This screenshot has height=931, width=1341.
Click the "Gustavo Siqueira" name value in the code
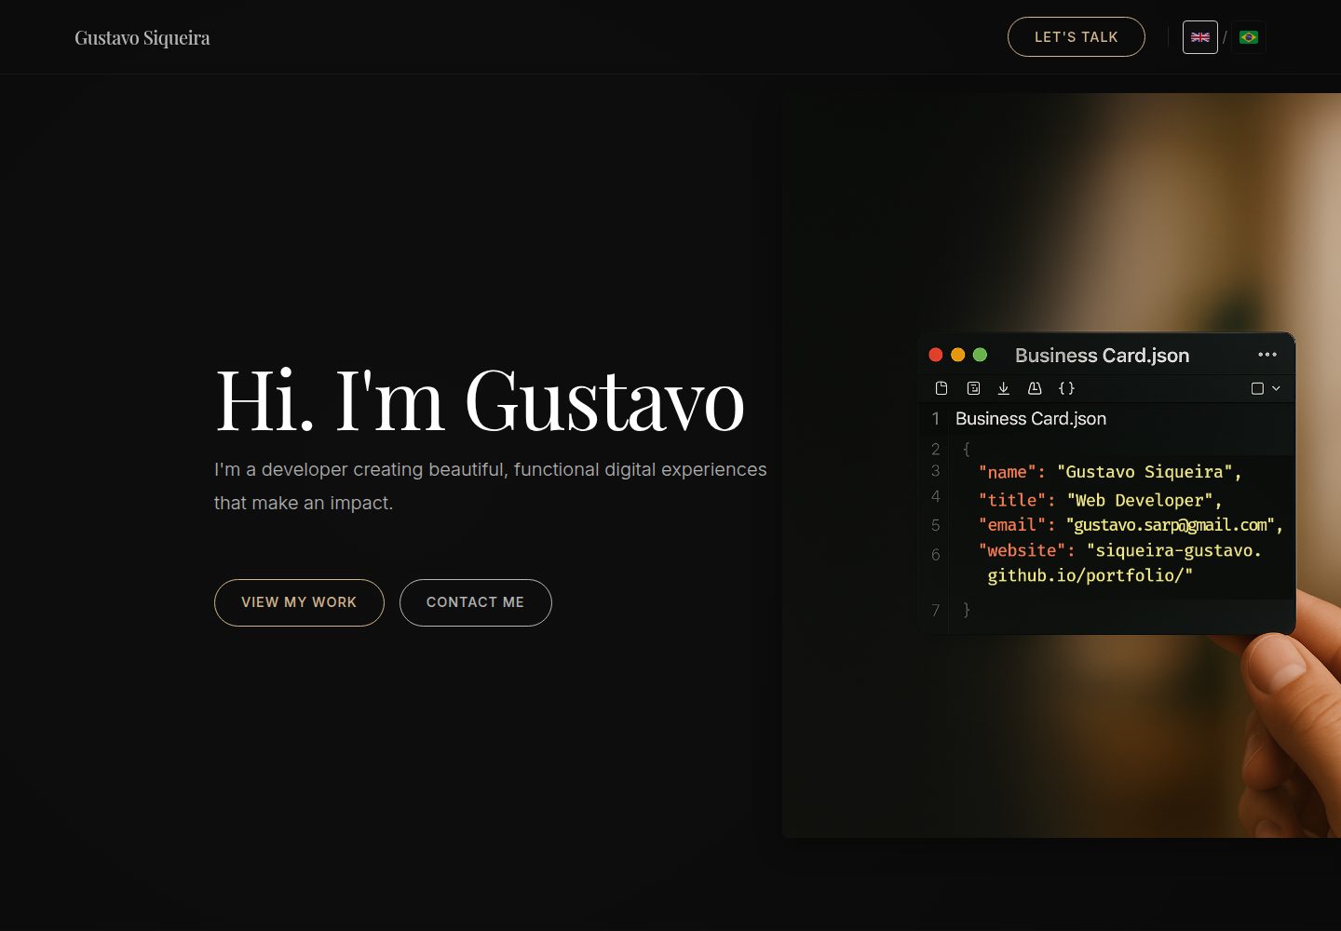click(1145, 472)
